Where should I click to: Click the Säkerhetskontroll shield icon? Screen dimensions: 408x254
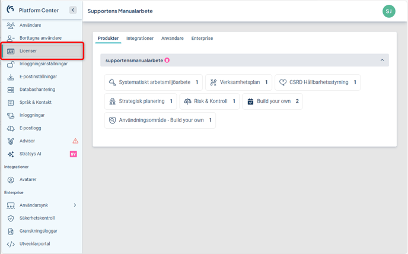click(11, 218)
